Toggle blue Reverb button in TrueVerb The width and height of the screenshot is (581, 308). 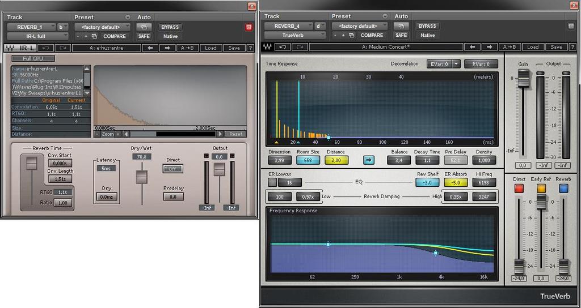(x=563, y=189)
